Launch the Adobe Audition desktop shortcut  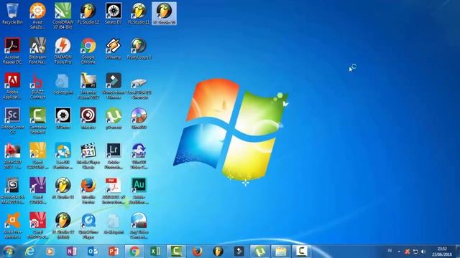[x=139, y=191]
